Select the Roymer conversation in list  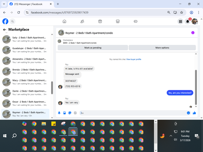point(25,114)
